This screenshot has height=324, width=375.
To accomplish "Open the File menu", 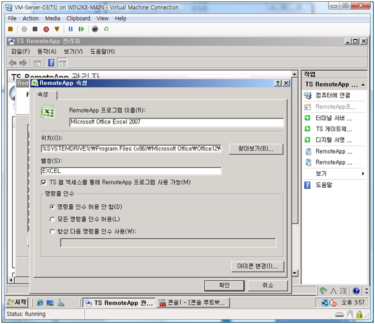I will [12, 19].
